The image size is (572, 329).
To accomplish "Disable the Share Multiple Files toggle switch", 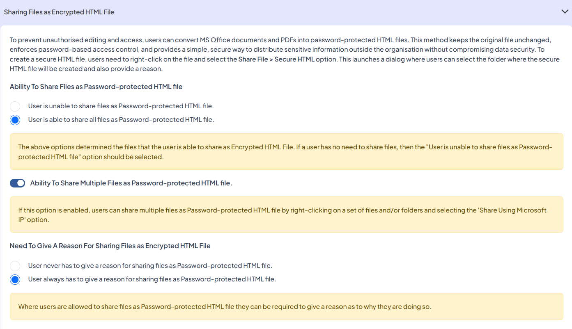I will point(17,183).
